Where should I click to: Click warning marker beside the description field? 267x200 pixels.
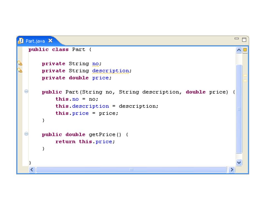click(20, 70)
